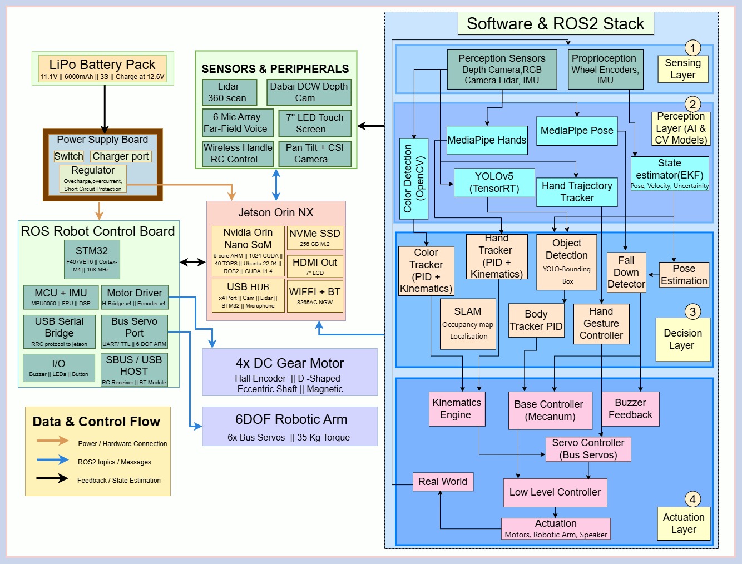The height and width of the screenshot is (564, 742).
Task: Select the Power Supply Board title
Action: (102, 140)
